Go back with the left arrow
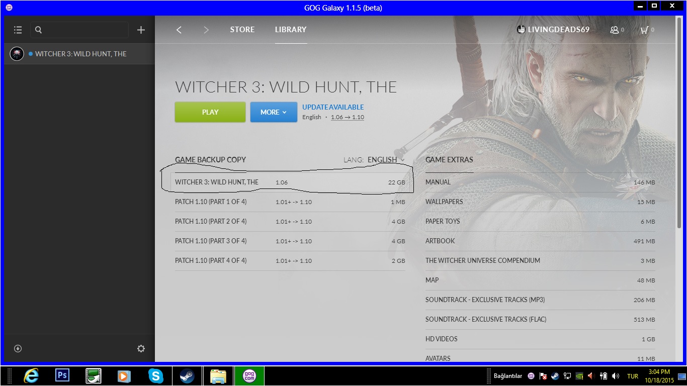The width and height of the screenshot is (687, 386). point(179,30)
